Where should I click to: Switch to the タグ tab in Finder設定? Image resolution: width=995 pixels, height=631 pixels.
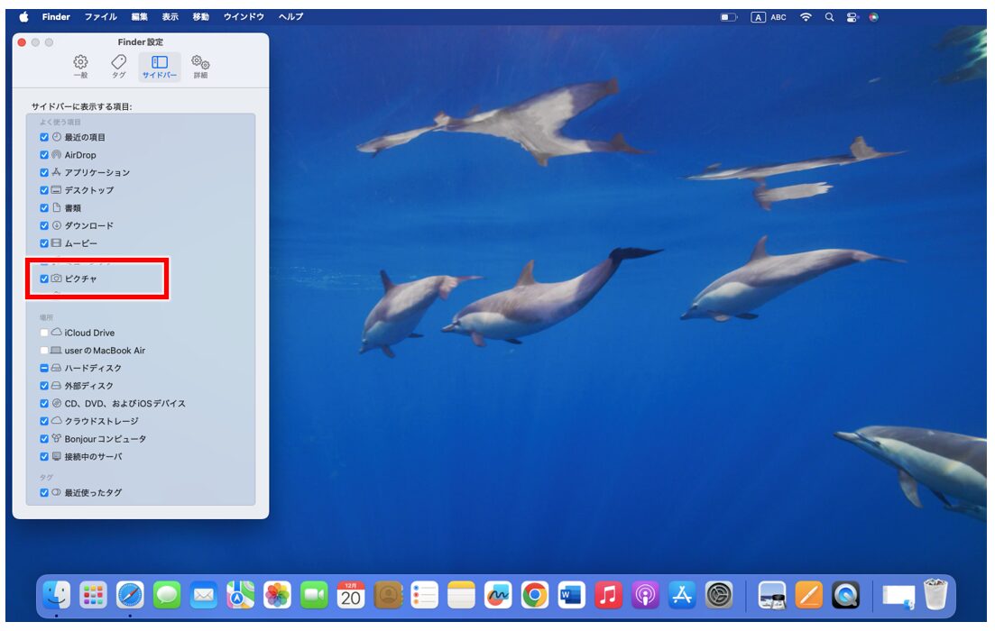(118, 65)
